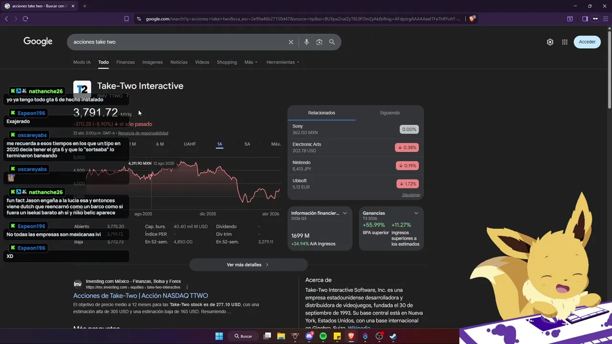Open Task View on the taskbar

pyautogui.click(x=267, y=336)
